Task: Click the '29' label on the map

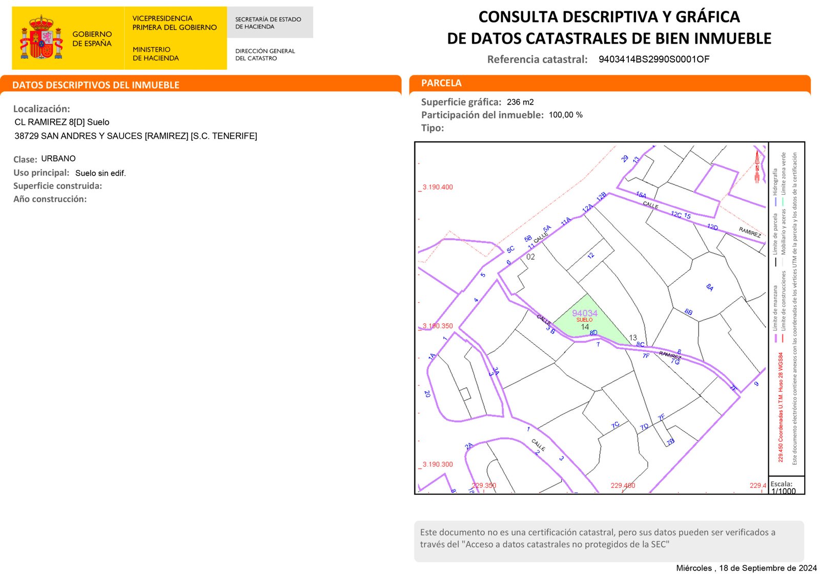Action: 625,159
